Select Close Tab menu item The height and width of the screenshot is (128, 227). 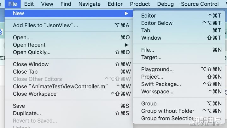[x=69, y=72]
